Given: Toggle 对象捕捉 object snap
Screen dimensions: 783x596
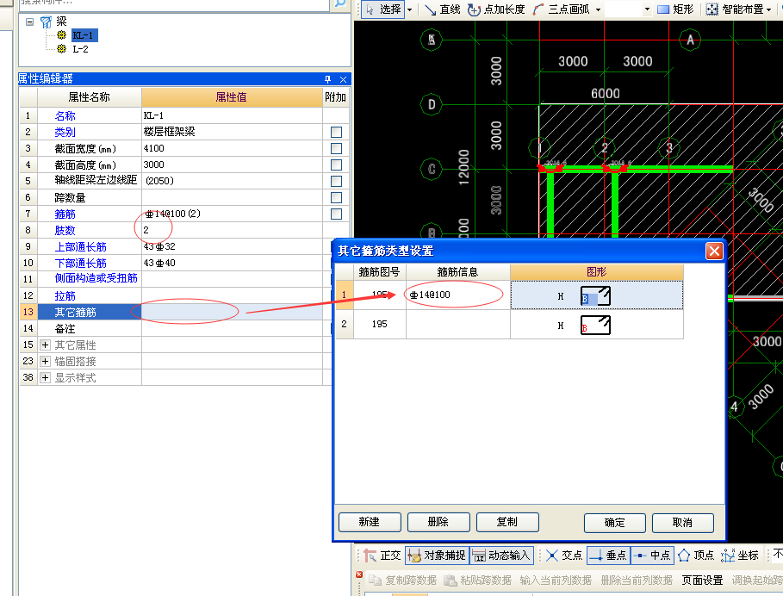Looking at the screenshot, I should click(x=437, y=555).
